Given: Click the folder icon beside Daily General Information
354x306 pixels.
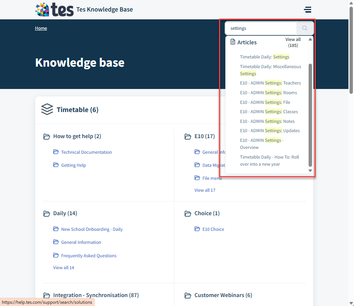Looking at the screenshot, I should (x=56, y=242).
